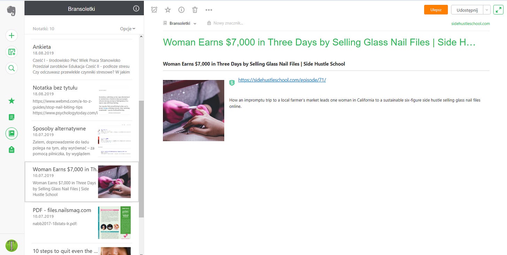Screen dimensions: 507x255
Task: Open the search magnifier icon
Action: click(x=11, y=68)
